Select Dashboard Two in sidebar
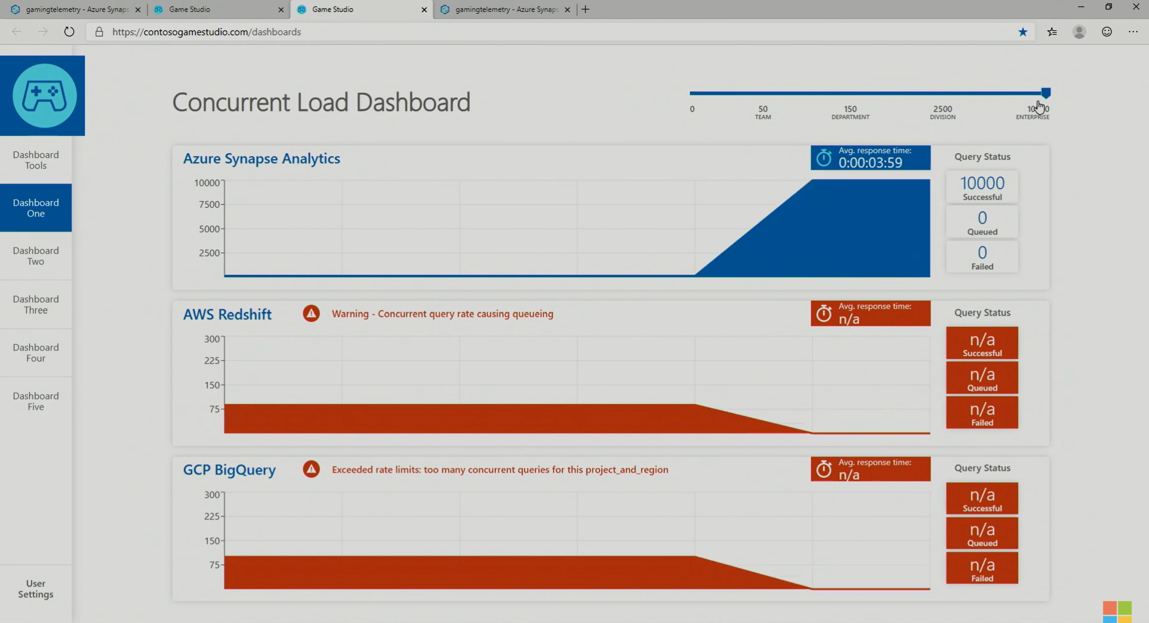Screen dimensions: 1149x623 coord(36,256)
